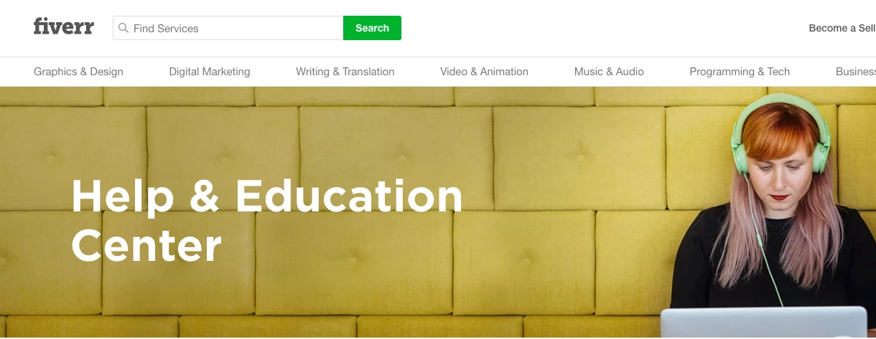Open the Become a Seller link
The width and height of the screenshot is (876, 339).
click(x=842, y=28)
